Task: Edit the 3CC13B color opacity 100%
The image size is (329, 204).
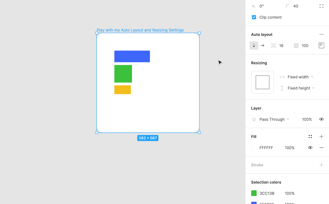Action: coord(290,193)
